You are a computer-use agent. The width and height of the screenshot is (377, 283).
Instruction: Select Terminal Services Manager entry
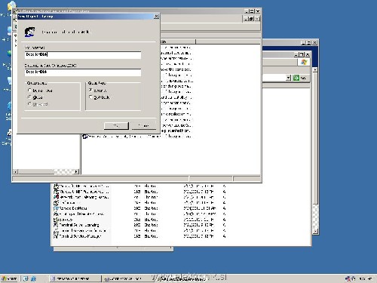coord(78,236)
